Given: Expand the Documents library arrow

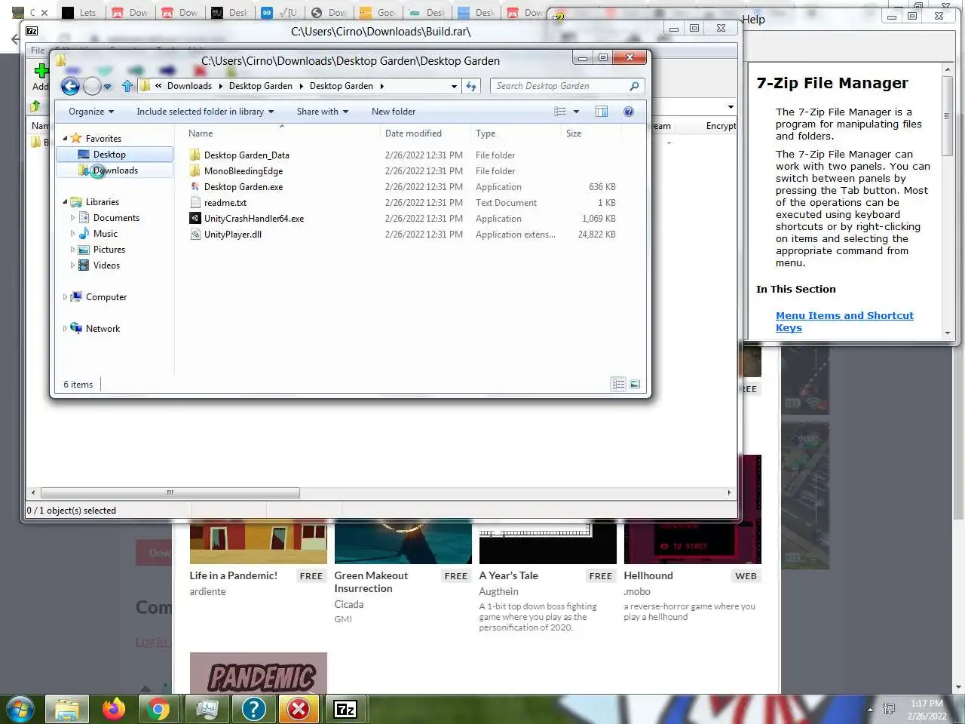Looking at the screenshot, I should 73,218.
